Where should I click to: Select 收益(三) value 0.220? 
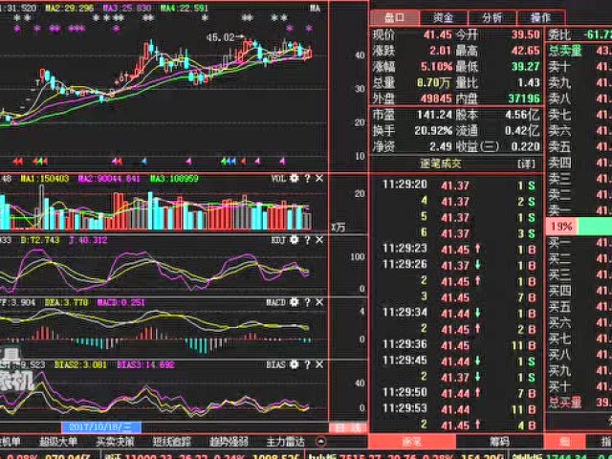tap(526, 146)
